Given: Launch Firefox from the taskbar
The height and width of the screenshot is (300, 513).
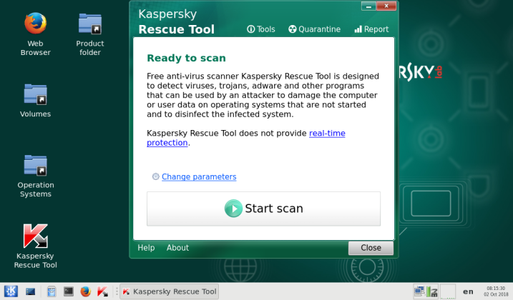Looking at the screenshot, I should click(x=85, y=291).
